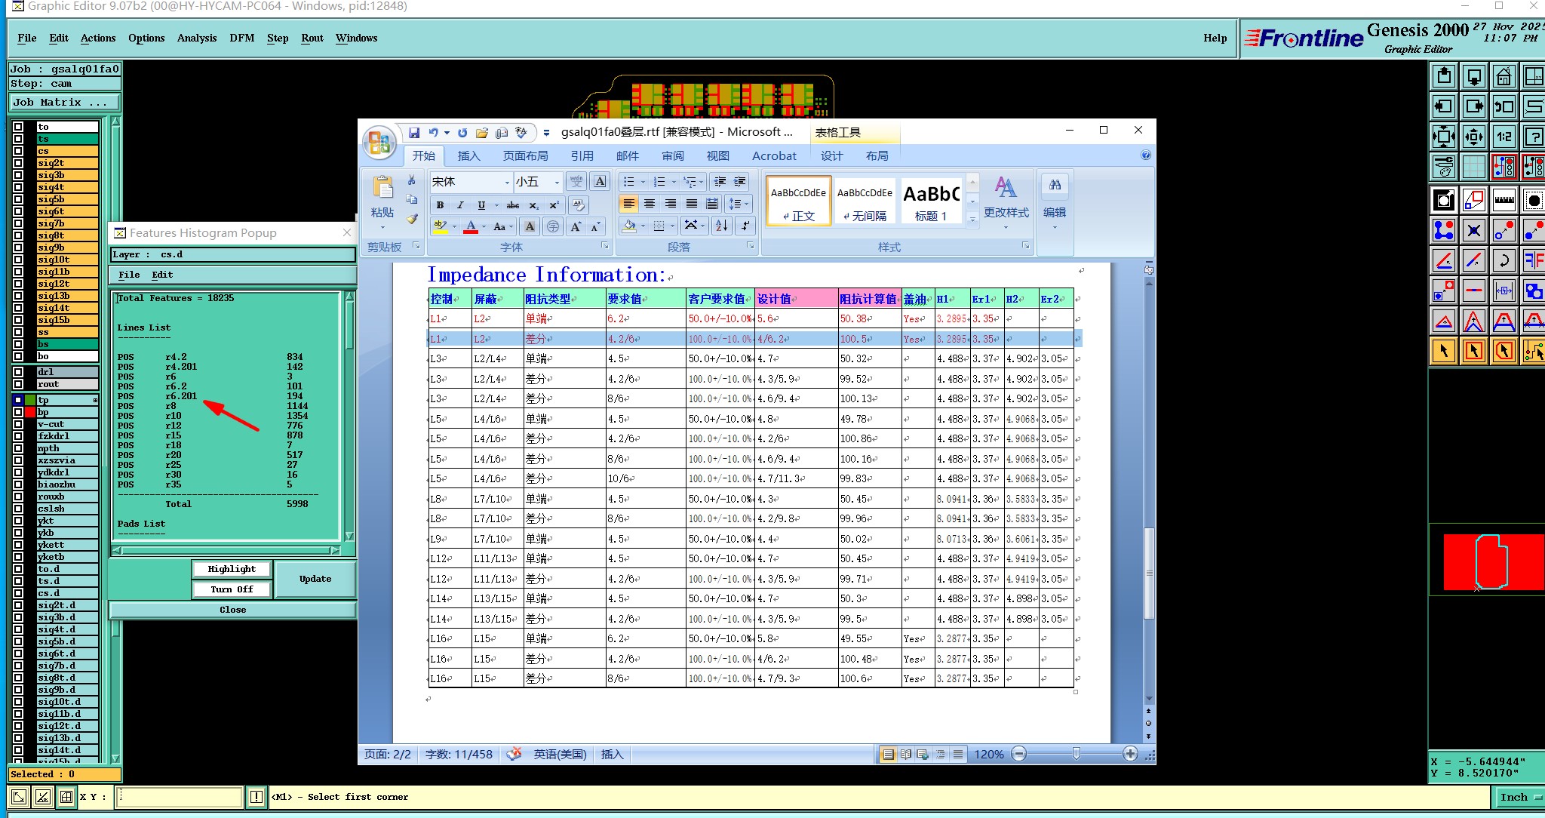Click the Sort A-Z icon
1545x818 pixels.
[x=722, y=226]
